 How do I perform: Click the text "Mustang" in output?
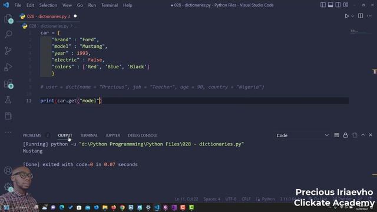pyautogui.click(x=33, y=151)
